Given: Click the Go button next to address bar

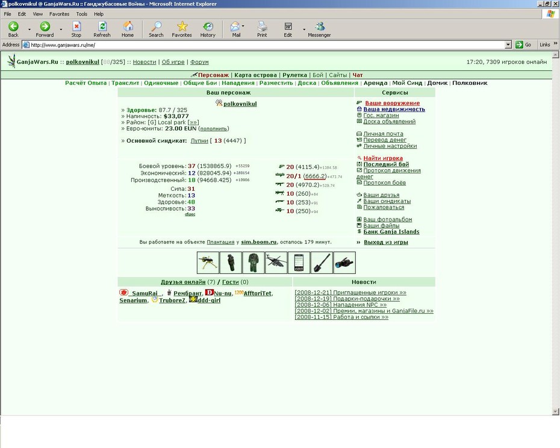Looking at the screenshot, I should [524, 45].
